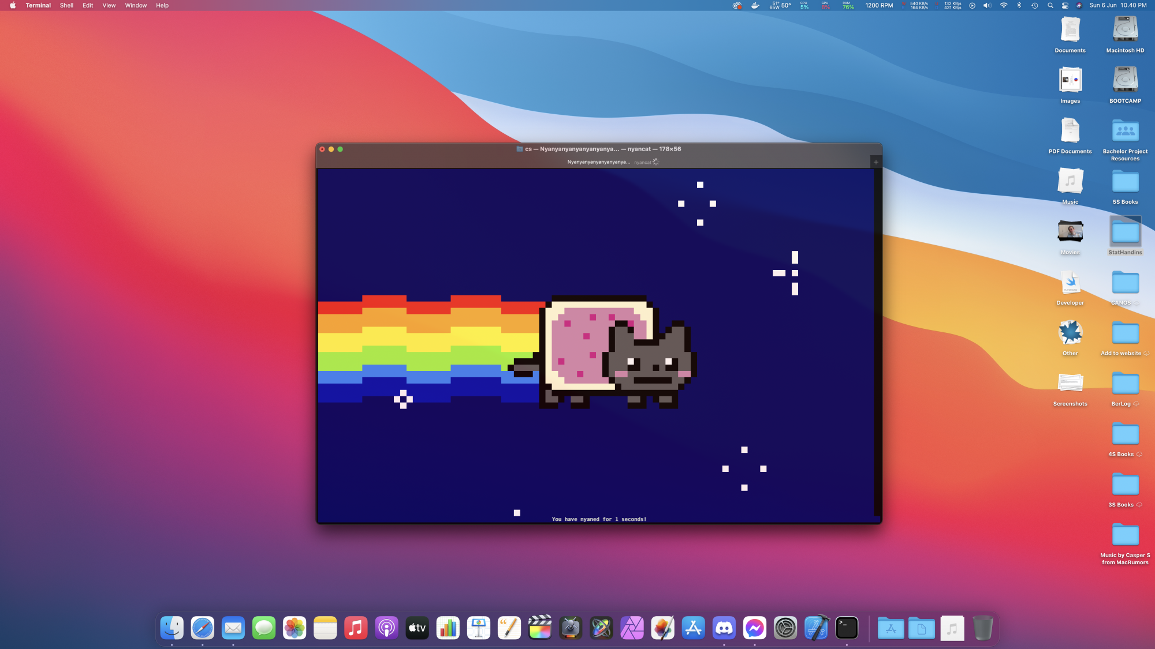
Task: Open Apple TV from the Dock
Action: click(x=417, y=628)
